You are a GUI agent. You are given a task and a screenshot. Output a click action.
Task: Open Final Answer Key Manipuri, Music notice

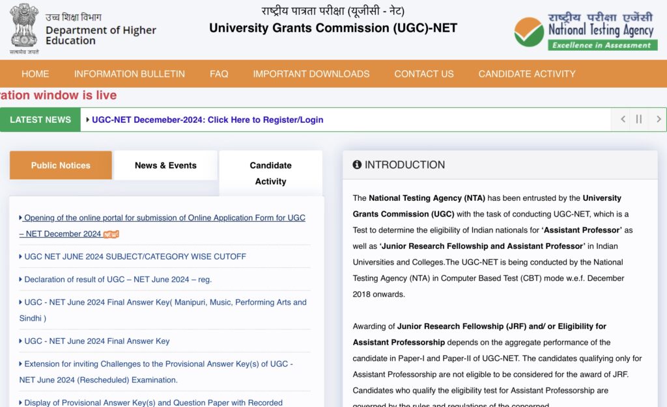163,310
